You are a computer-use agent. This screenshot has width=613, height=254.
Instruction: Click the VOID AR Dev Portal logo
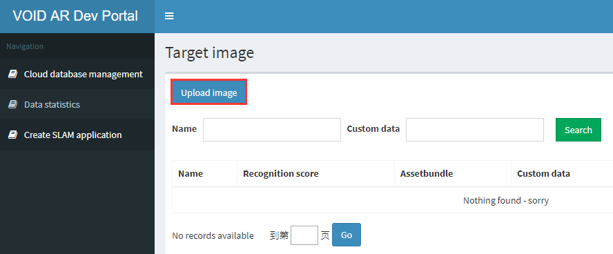(x=75, y=16)
